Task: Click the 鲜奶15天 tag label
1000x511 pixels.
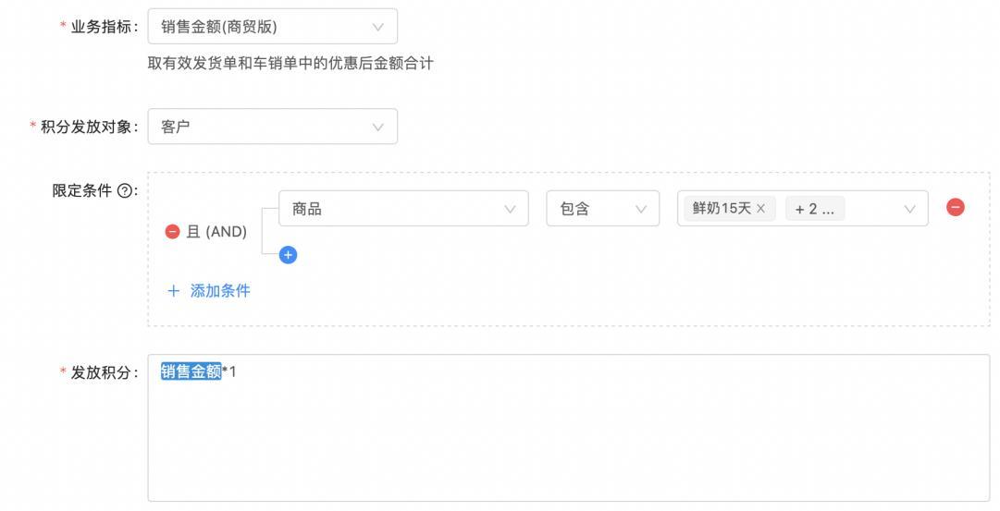Action: (722, 209)
